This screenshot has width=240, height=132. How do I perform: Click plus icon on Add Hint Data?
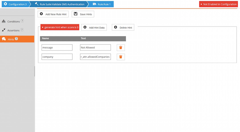tap(85, 27)
